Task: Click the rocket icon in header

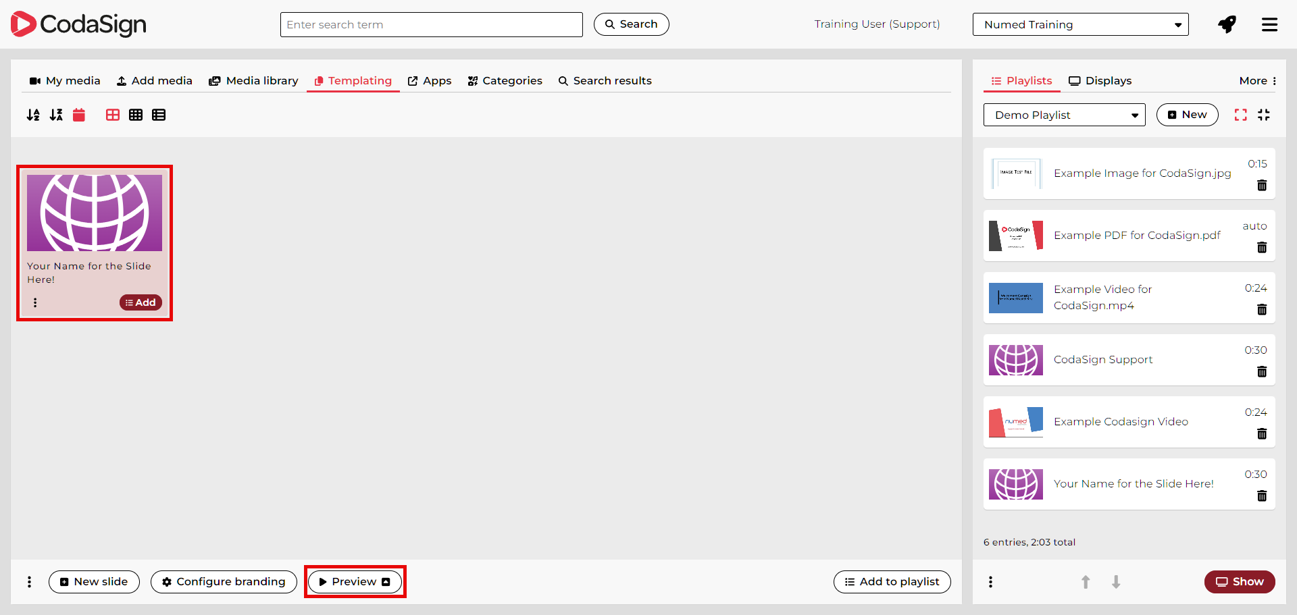Action: 1227,25
